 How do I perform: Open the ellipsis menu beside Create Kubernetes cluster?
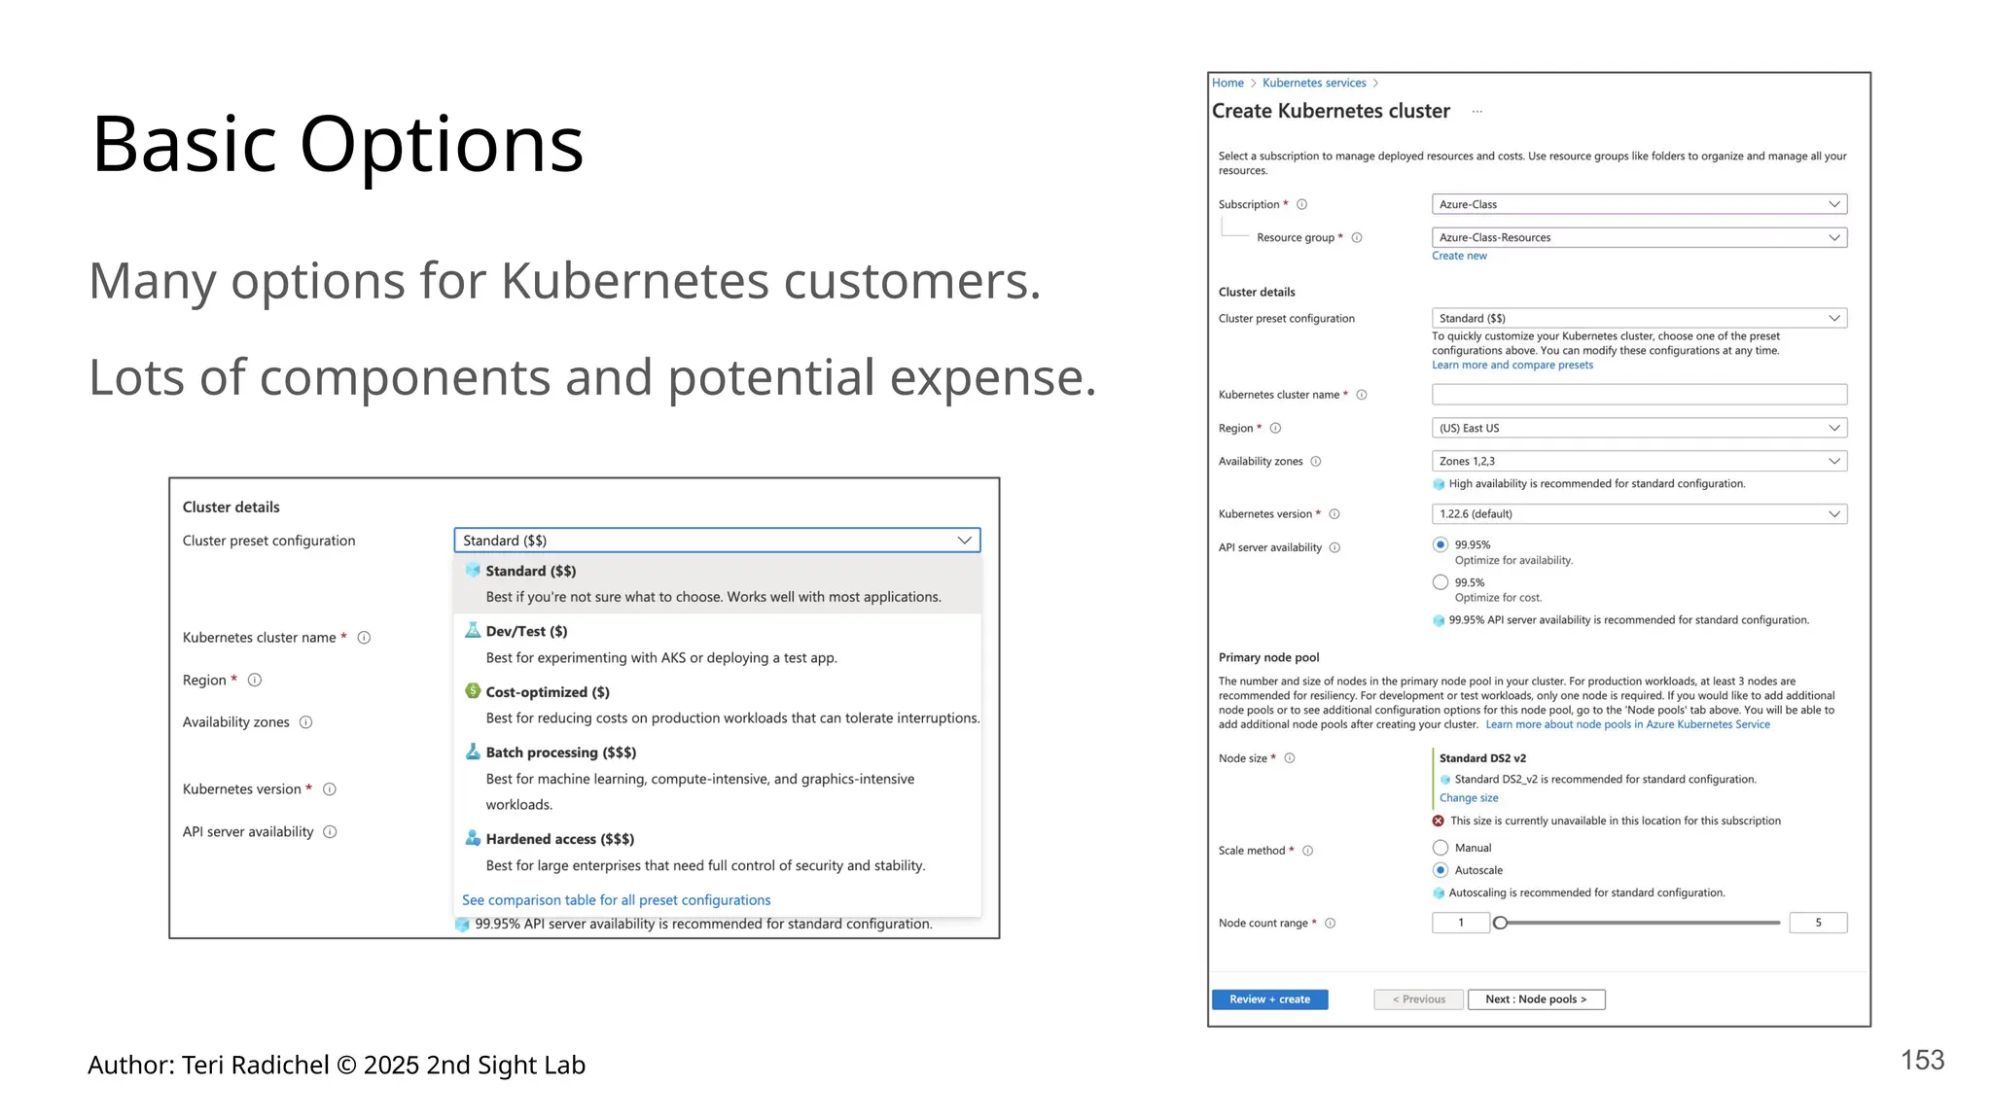pyautogui.click(x=1477, y=112)
